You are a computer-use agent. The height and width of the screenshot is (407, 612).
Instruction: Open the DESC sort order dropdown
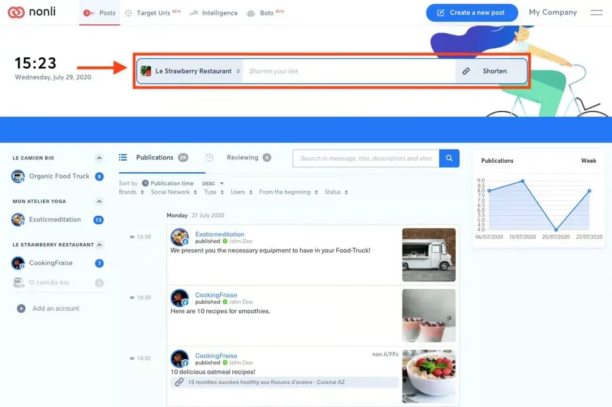213,183
